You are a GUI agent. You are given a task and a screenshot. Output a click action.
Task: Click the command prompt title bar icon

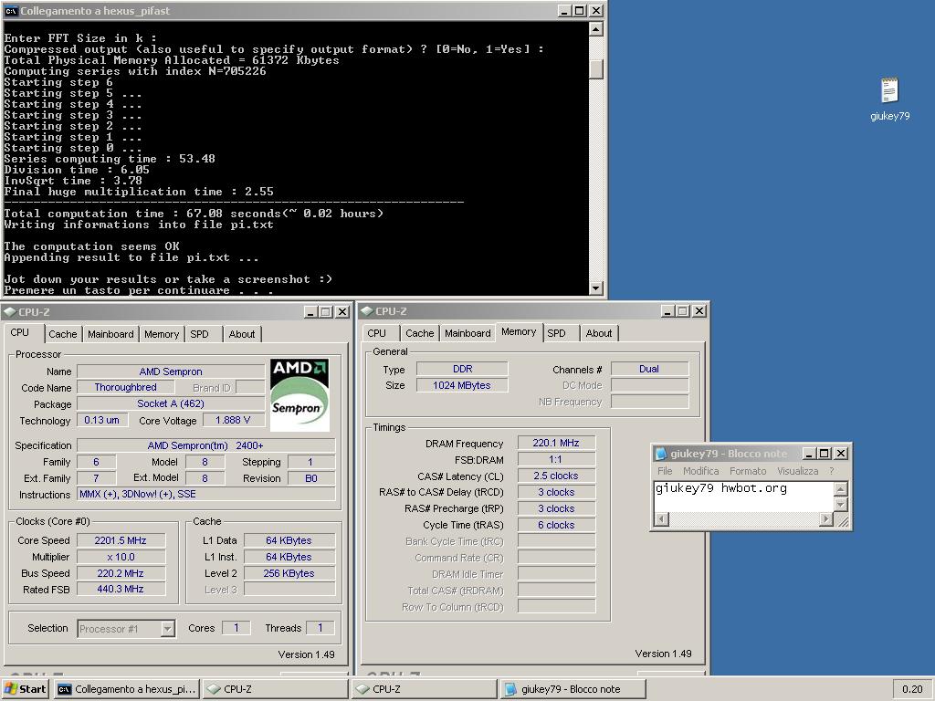(x=11, y=11)
